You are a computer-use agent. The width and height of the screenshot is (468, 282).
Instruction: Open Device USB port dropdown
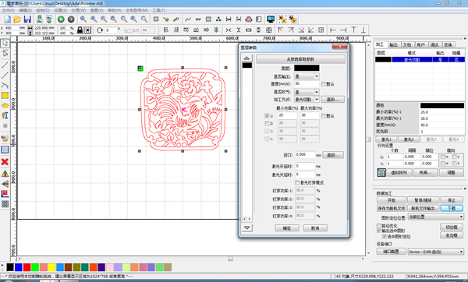[435, 252]
